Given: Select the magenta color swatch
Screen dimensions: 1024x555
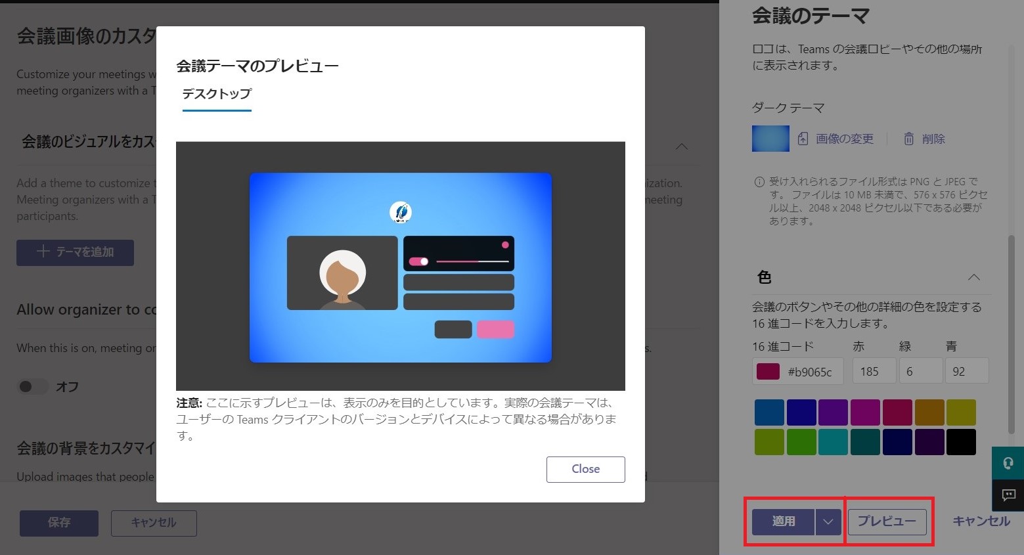Looking at the screenshot, I should coord(865,412).
